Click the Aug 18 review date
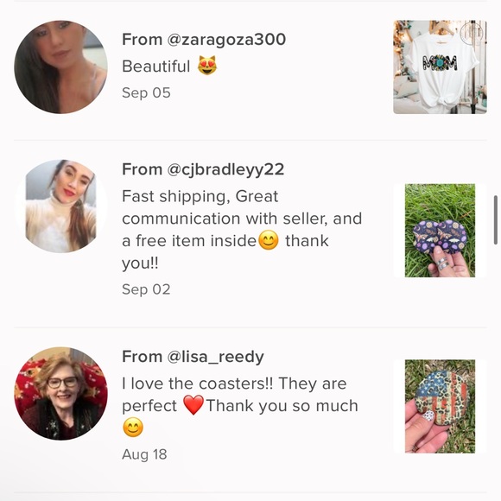The height and width of the screenshot is (501, 501). pos(144,454)
